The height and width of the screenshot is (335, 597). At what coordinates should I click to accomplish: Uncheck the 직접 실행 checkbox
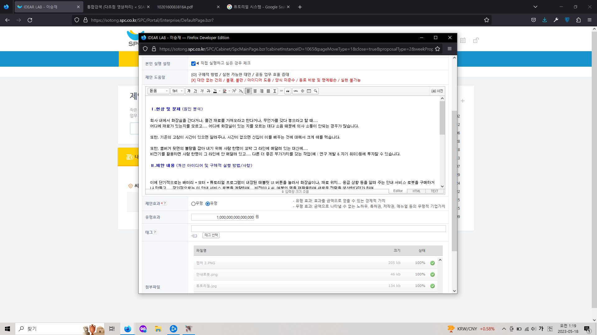(x=193, y=64)
